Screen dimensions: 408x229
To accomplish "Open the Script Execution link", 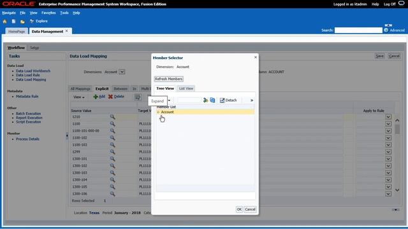I will [x=28, y=121].
